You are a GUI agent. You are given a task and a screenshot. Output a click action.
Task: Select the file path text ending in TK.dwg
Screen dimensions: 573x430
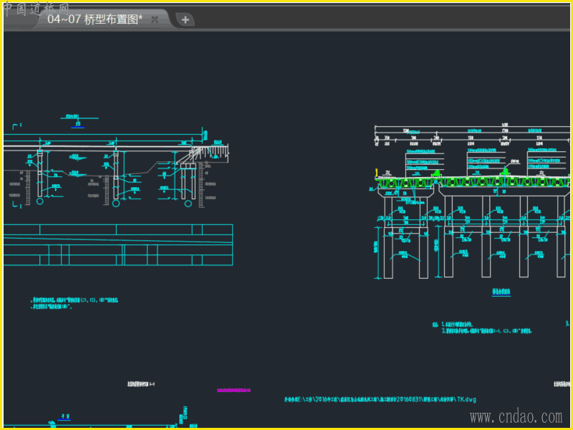pos(380,399)
